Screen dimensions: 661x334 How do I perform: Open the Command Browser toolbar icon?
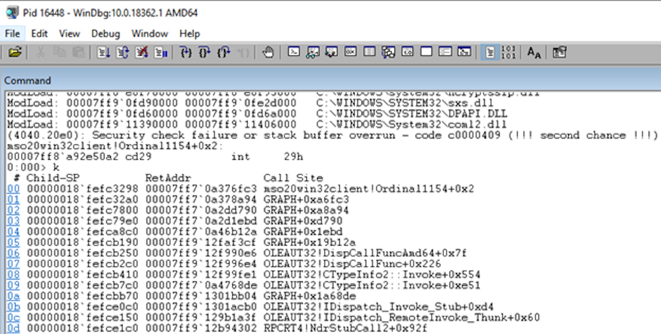(464, 52)
